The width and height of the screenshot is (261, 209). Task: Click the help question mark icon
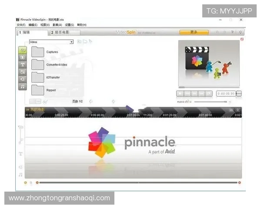pos(233,32)
